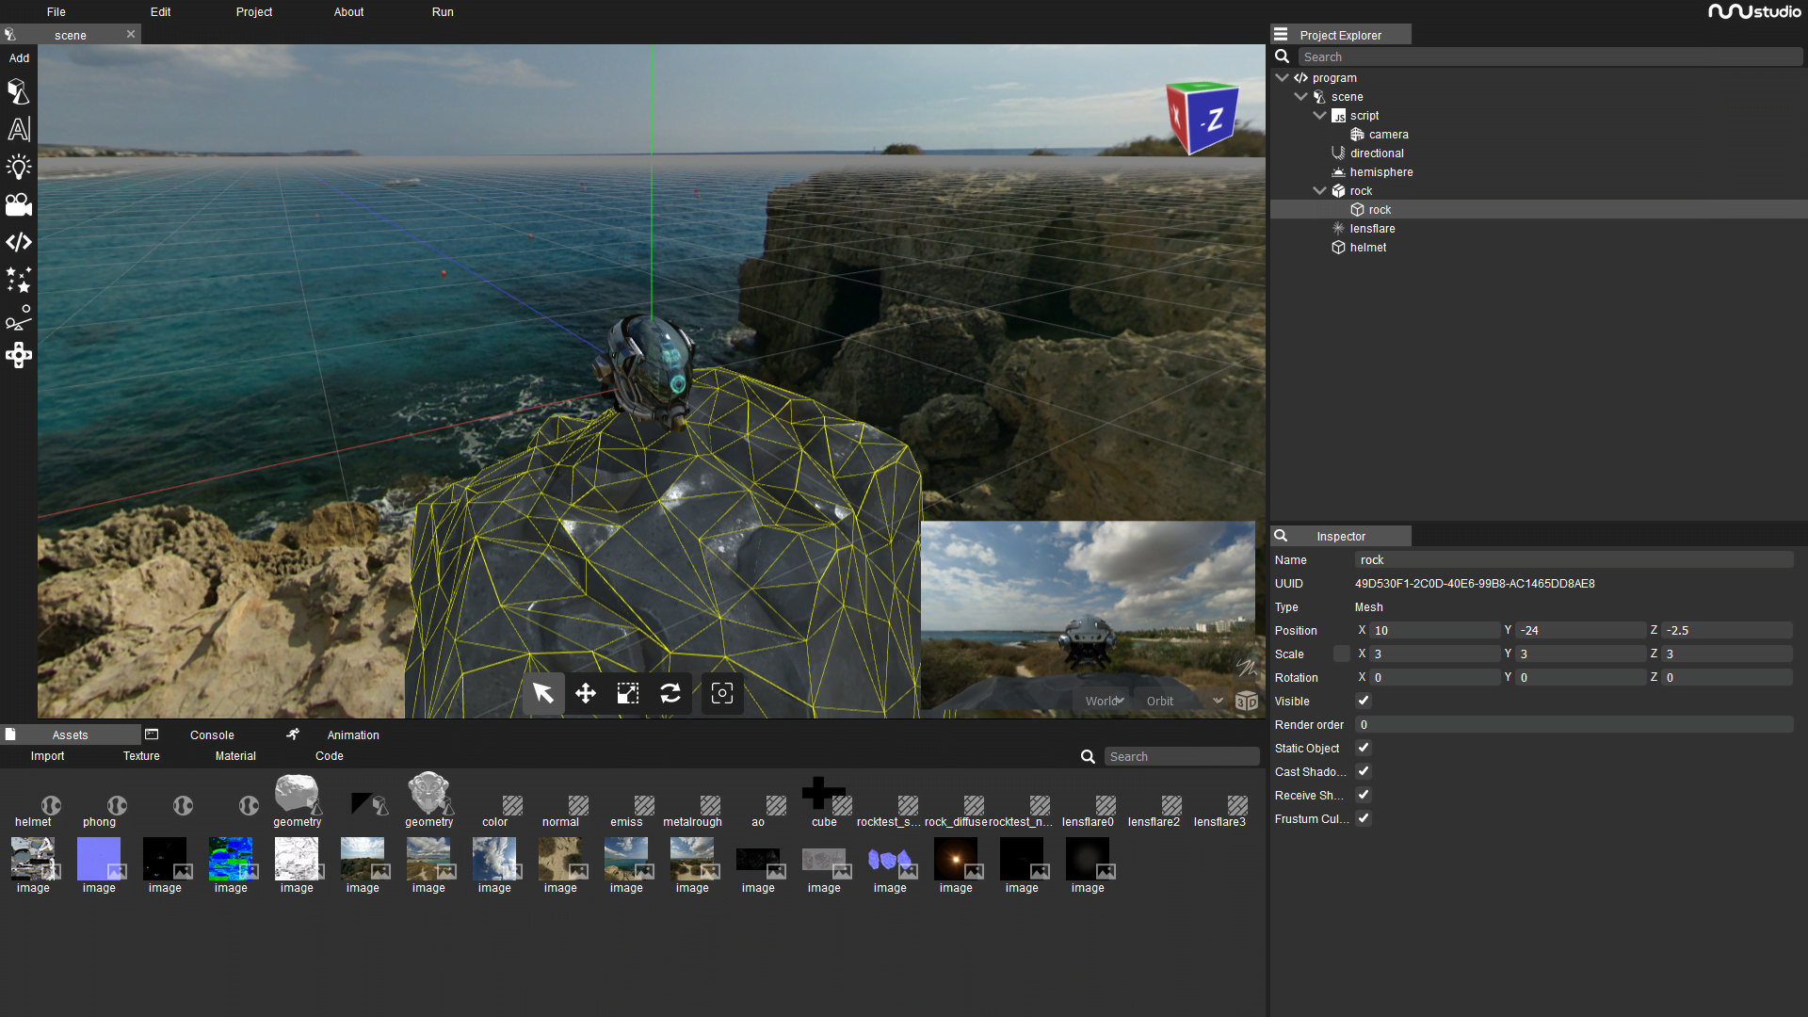The height and width of the screenshot is (1017, 1808).
Task: Add a camera from the left sidebar
Action: point(19,204)
